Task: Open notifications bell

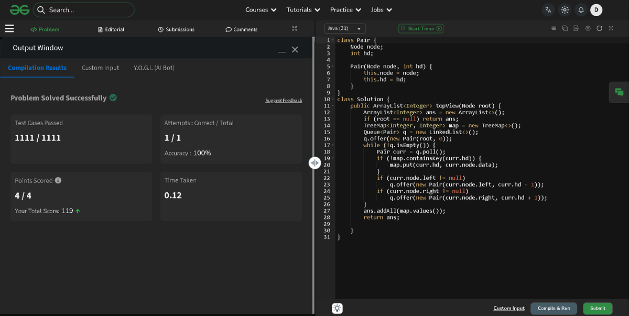Action: click(x=581, y=10)
